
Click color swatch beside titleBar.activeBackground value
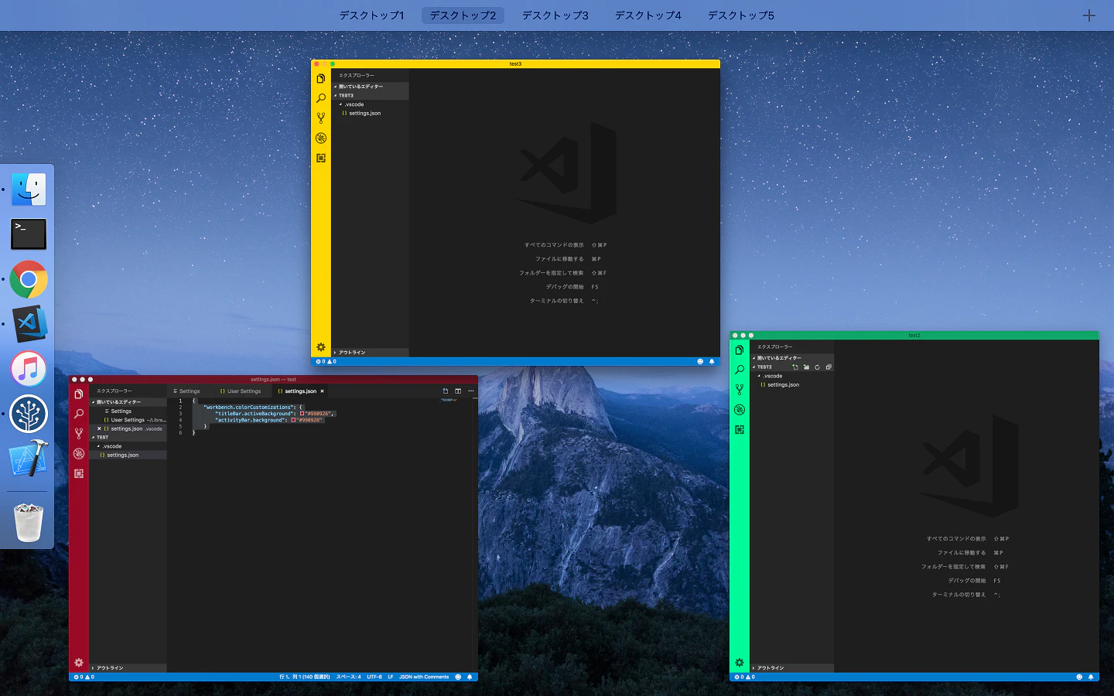point(302,414)
